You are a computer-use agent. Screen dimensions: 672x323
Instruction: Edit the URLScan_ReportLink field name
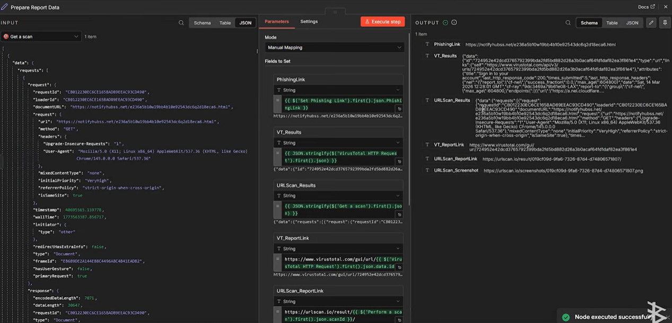pyautogui.click(x=338, y=291)
